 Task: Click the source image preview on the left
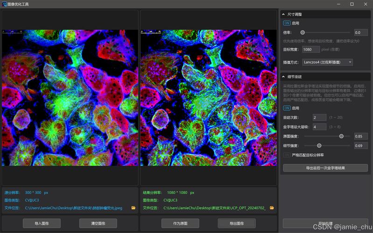click(70, 97)
